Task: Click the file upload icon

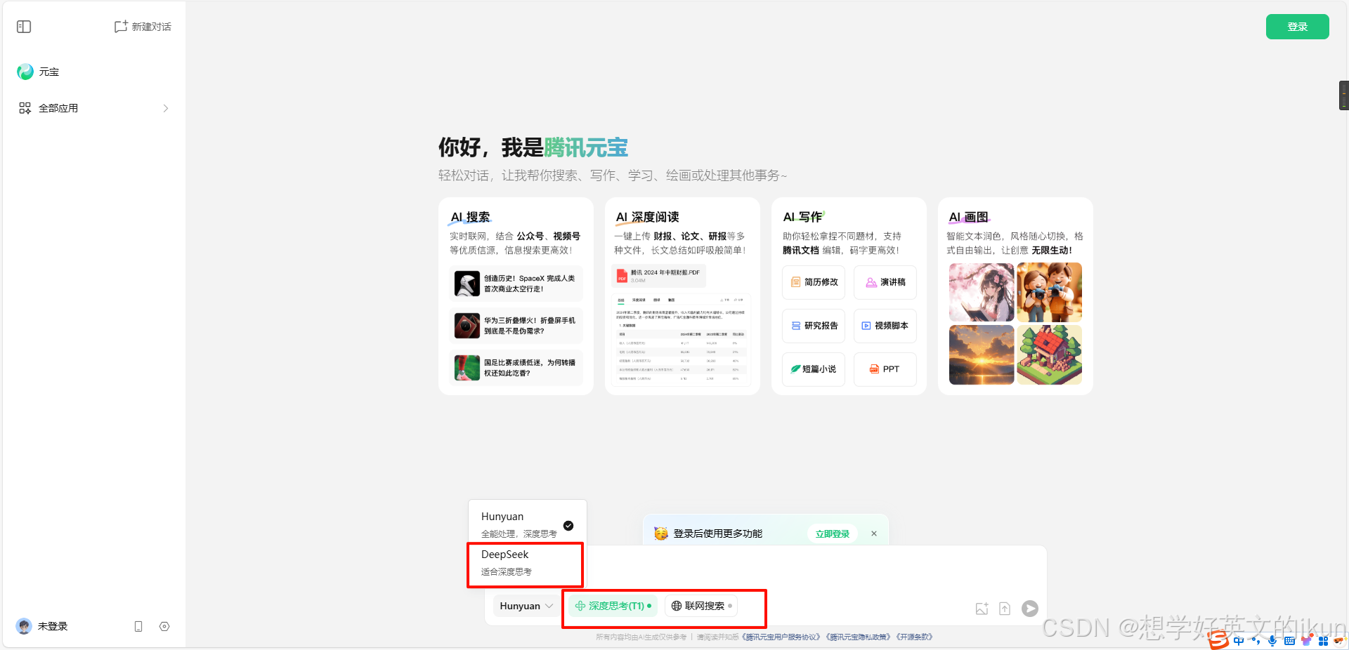Action: tap(1005, 609)
